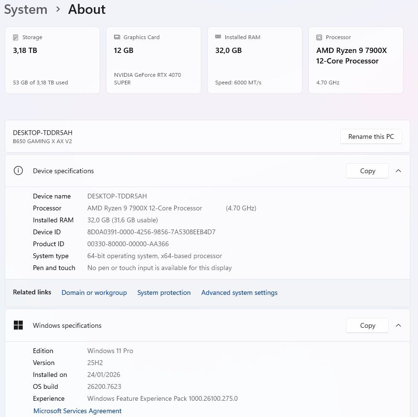The width and height of the screenshot is (418, 417).
Task: Click the Device specifications info icon
Action: tap(18, 171)
